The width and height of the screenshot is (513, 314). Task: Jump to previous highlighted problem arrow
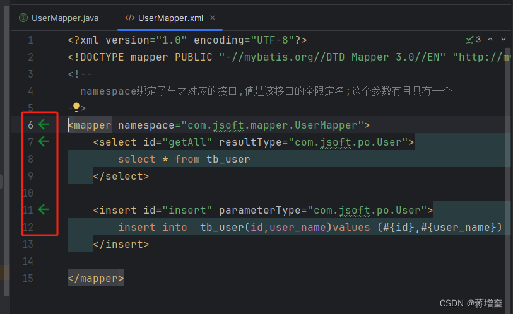click(490, 39)
